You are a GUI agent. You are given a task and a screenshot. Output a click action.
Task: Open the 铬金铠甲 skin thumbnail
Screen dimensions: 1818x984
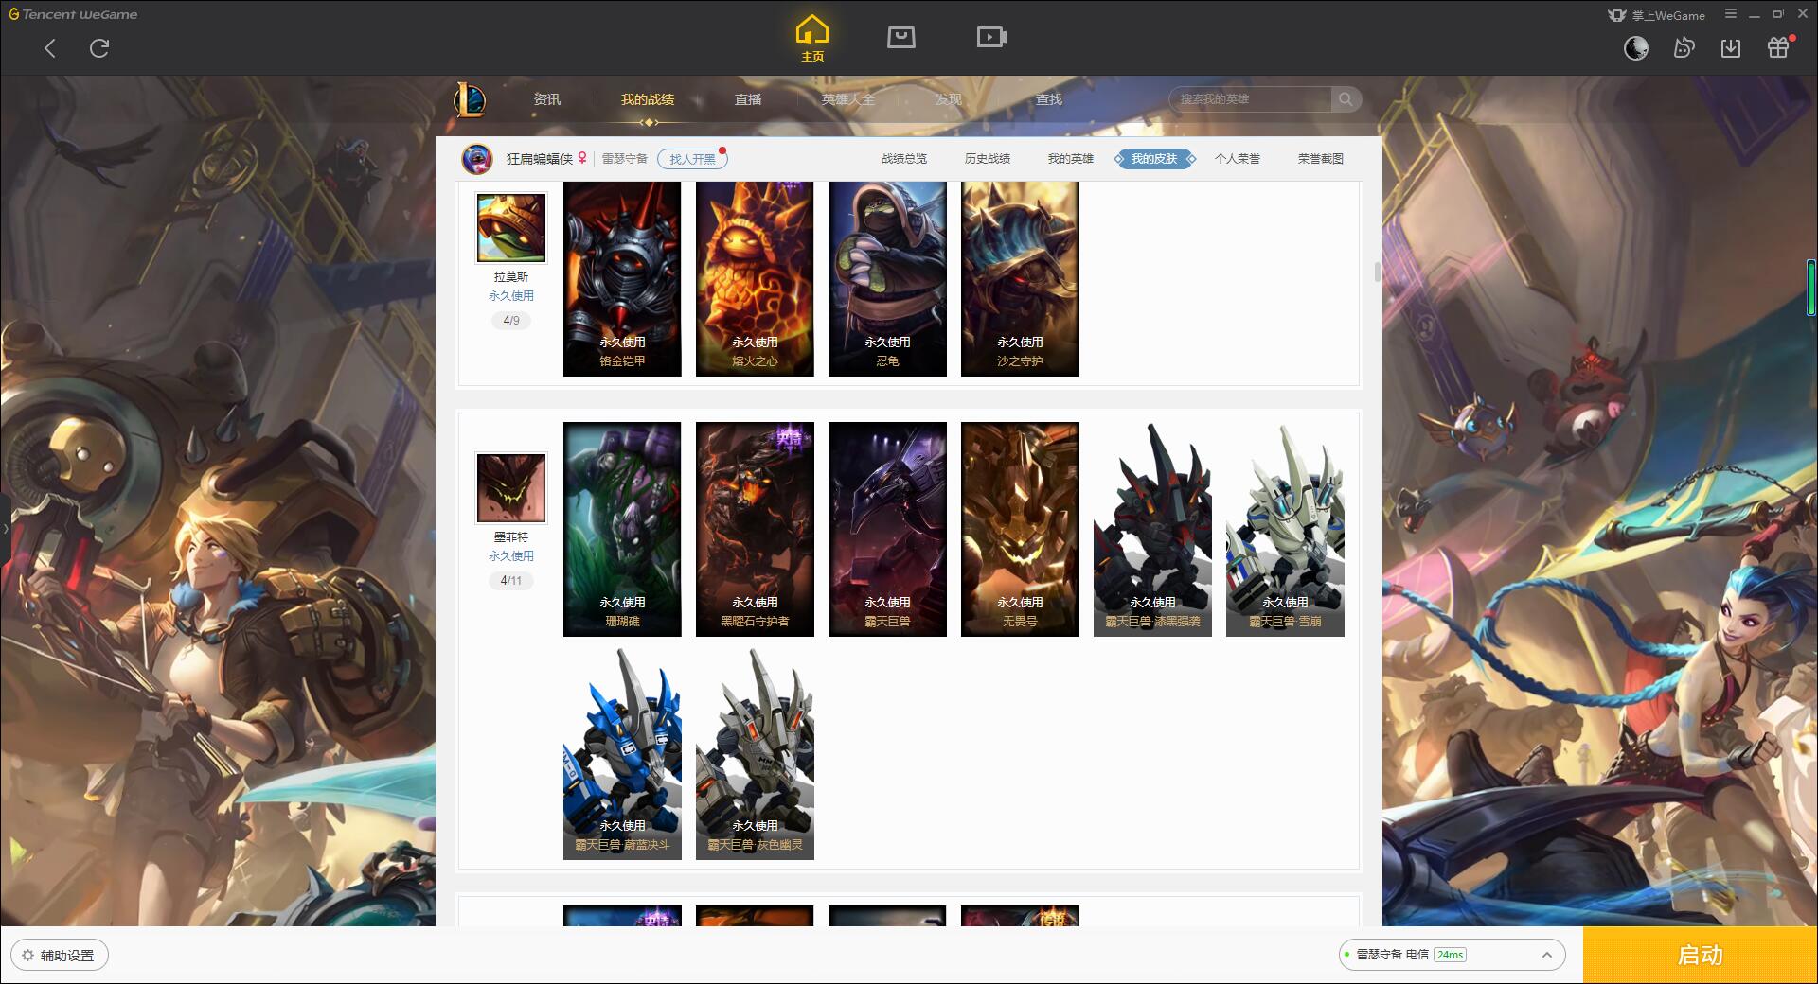pos(622,279)
